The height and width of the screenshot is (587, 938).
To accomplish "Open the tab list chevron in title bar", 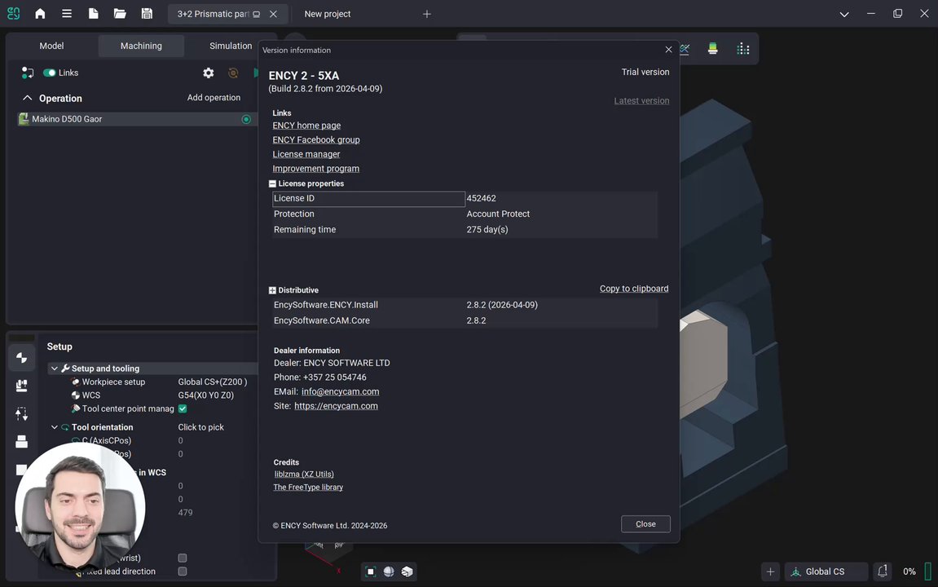I will (x=844, y=14).
